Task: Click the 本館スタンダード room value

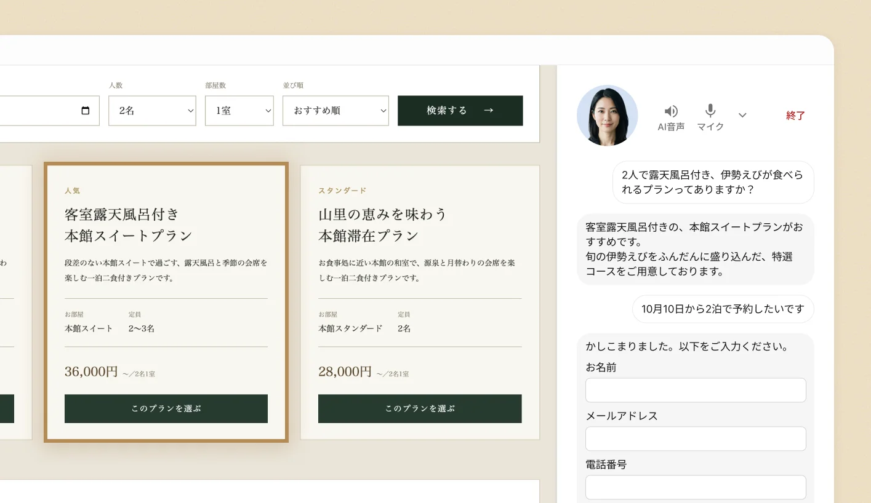Action: tap(350, 328)
